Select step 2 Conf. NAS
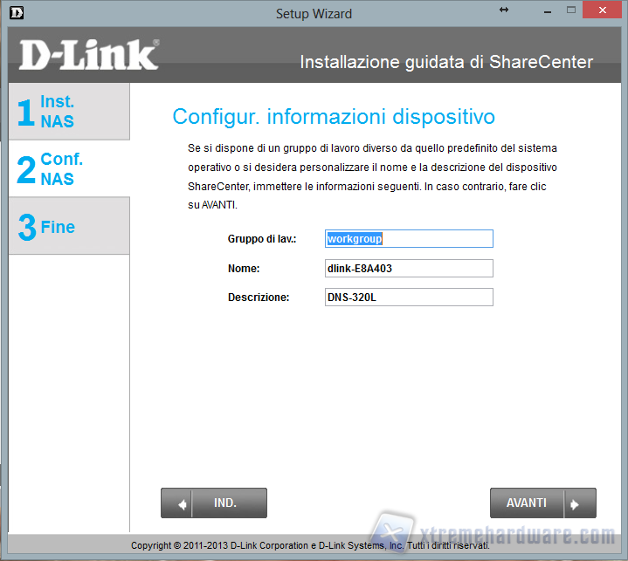628x561 pixels. click(69, 169)
